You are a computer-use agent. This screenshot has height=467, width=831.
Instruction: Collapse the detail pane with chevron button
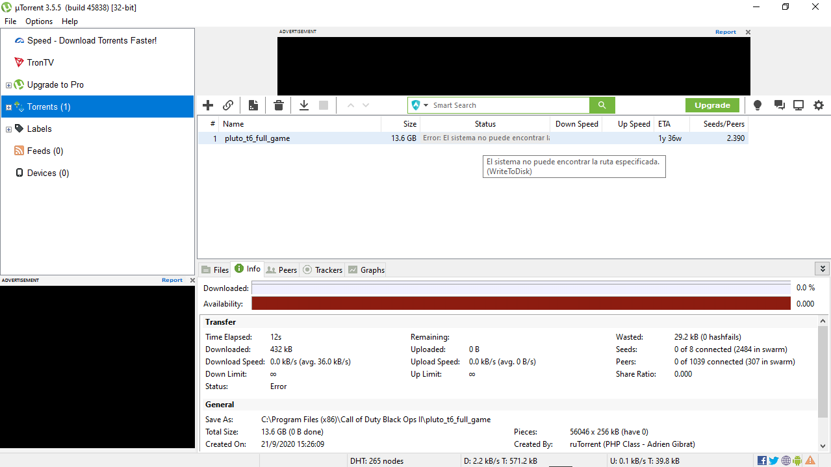[823, 268]
